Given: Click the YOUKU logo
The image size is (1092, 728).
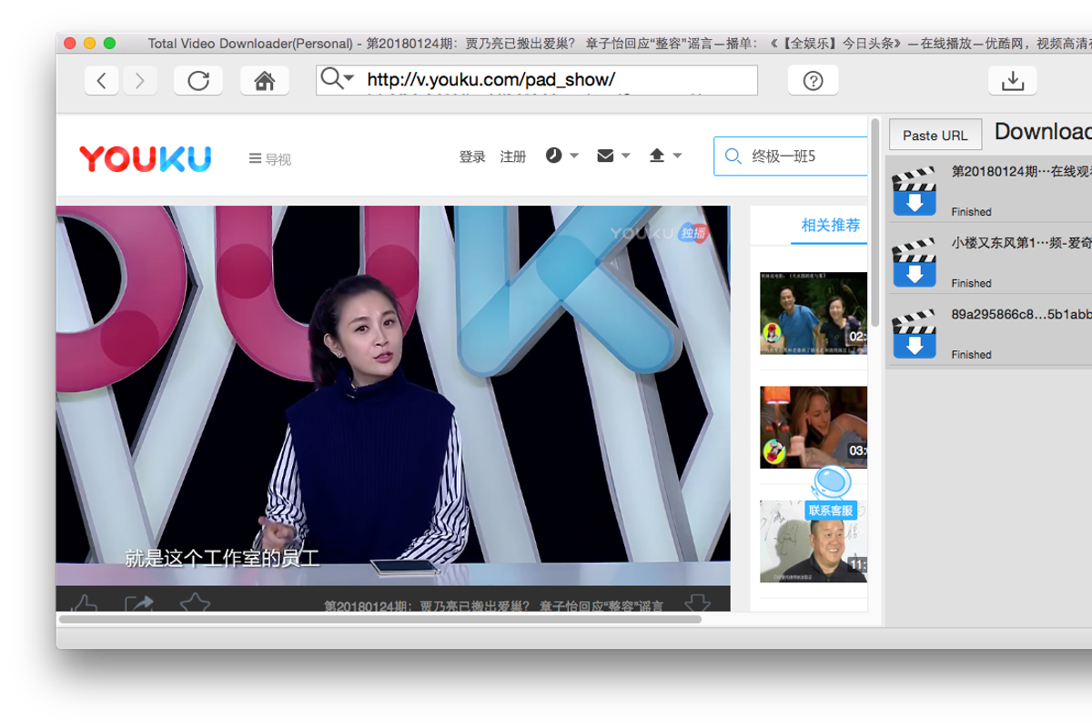Looking at the screenshot, I should pyautogui.click(x=146, y=158).
